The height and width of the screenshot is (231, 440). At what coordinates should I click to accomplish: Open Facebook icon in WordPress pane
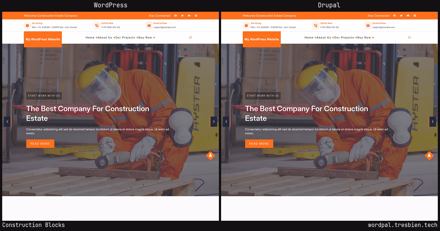pos(176,16)
